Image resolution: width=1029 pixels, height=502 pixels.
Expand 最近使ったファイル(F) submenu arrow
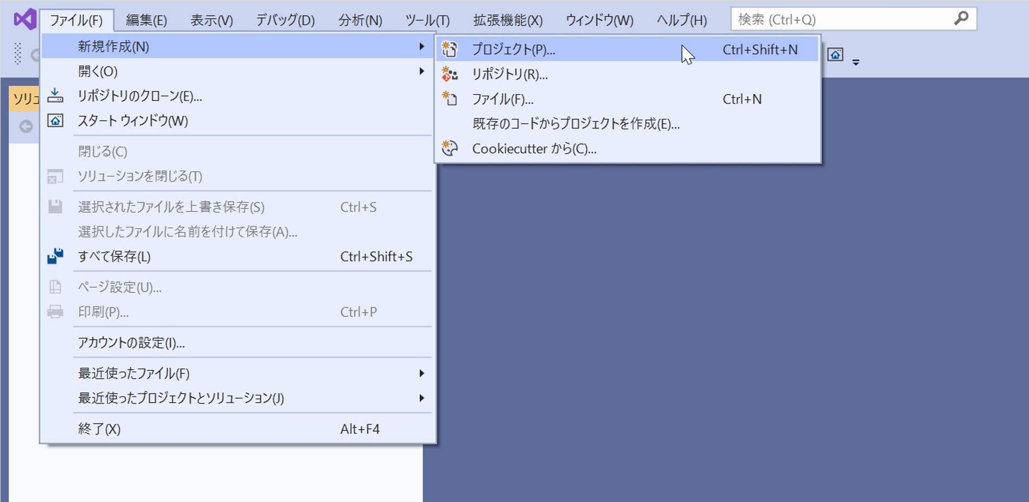[422, 373]
